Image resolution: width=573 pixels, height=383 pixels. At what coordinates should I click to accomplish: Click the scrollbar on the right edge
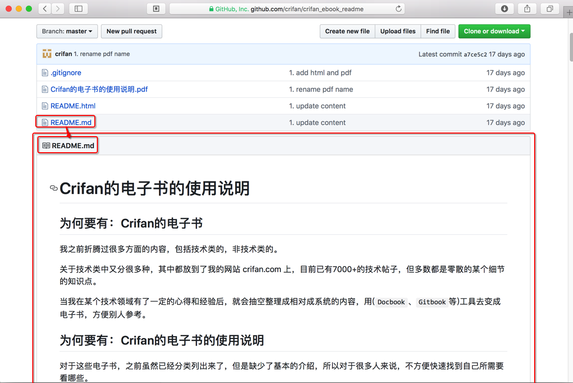[x=570, y=46]
